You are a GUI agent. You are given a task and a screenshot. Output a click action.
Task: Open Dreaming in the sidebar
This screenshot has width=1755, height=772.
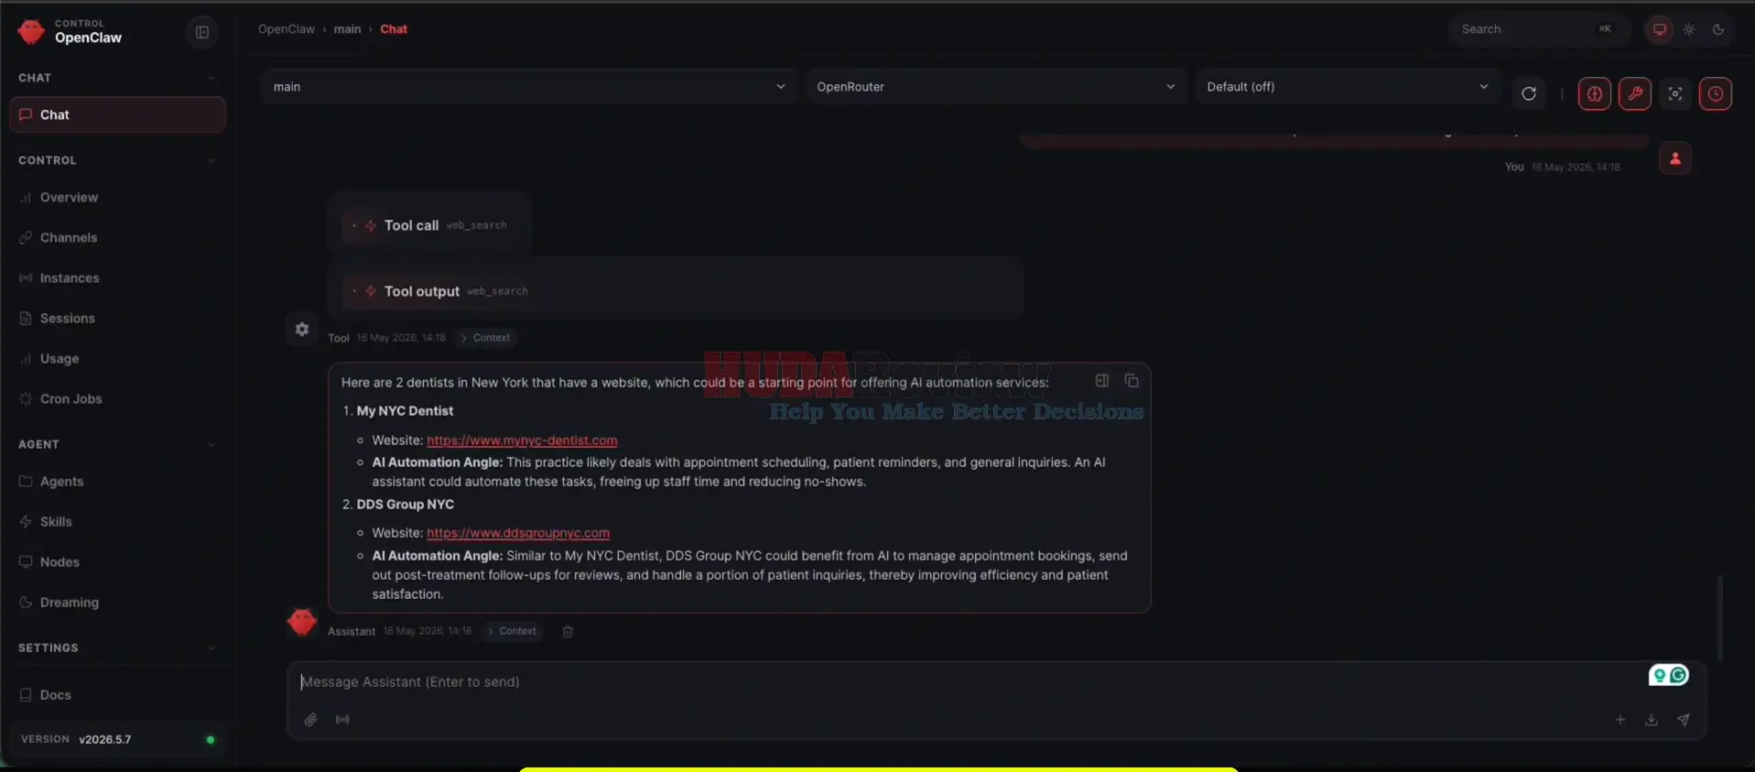pyautogui.click(x=117, y=602)
